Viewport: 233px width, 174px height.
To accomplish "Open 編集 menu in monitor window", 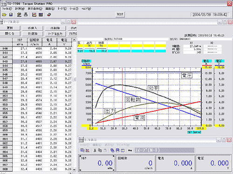I will coord(97,145).
